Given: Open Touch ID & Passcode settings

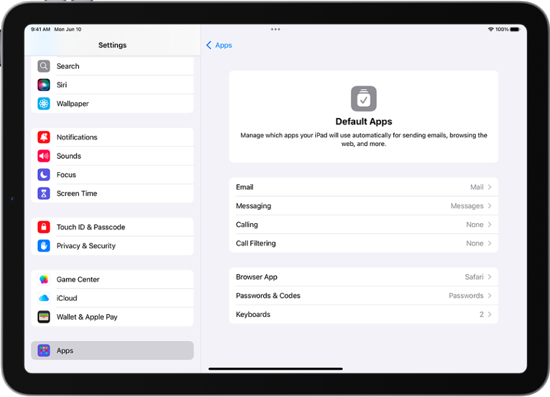Looking at the screenshot, I should pos(113,227).
